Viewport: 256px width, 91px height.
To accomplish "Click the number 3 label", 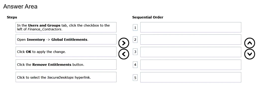I will [135, 52].
